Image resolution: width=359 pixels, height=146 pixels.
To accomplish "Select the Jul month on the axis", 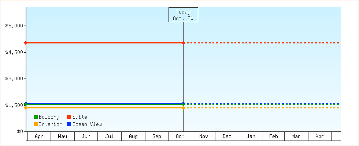I will (x=109, y=137).
